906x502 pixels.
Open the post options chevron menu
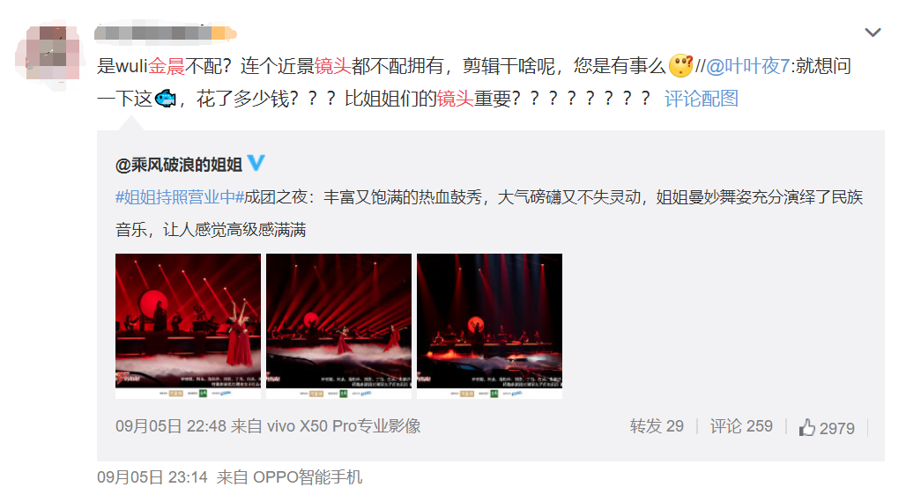873,33
